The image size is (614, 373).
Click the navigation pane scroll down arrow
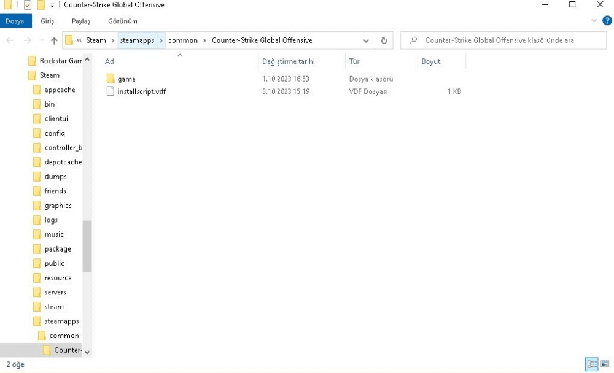pos(87,352)
